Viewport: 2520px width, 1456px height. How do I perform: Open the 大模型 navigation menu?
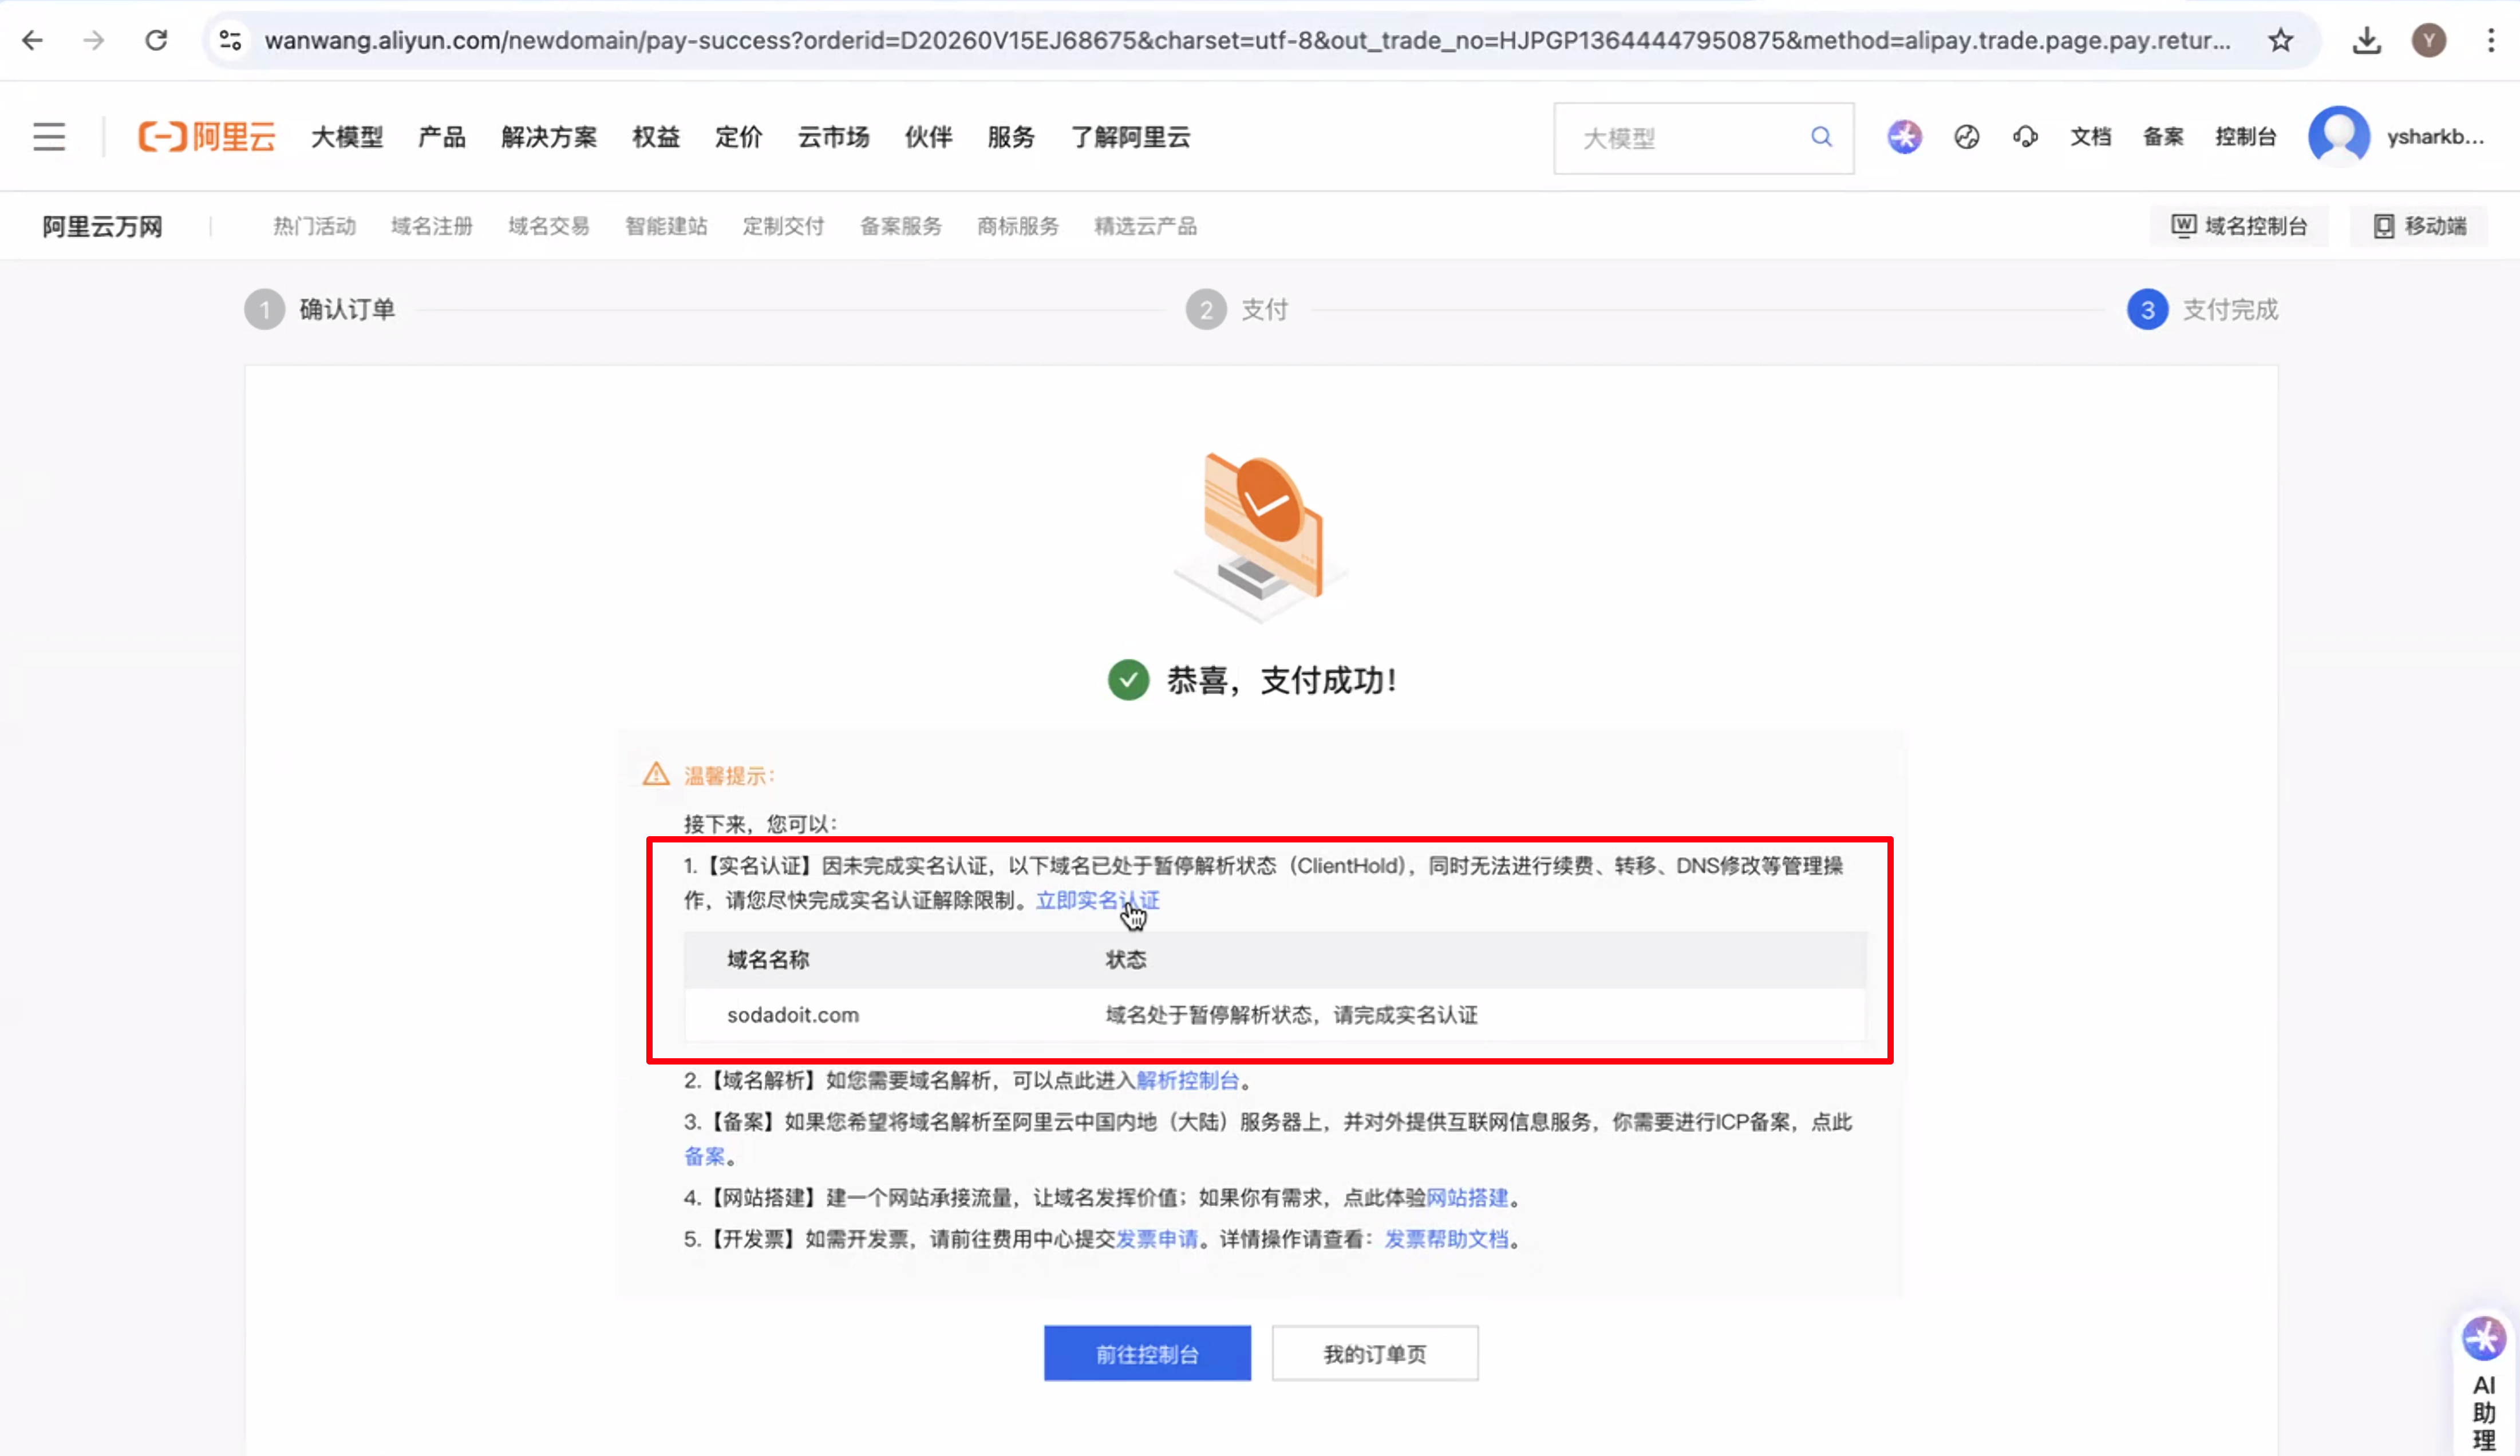(347, 137)
